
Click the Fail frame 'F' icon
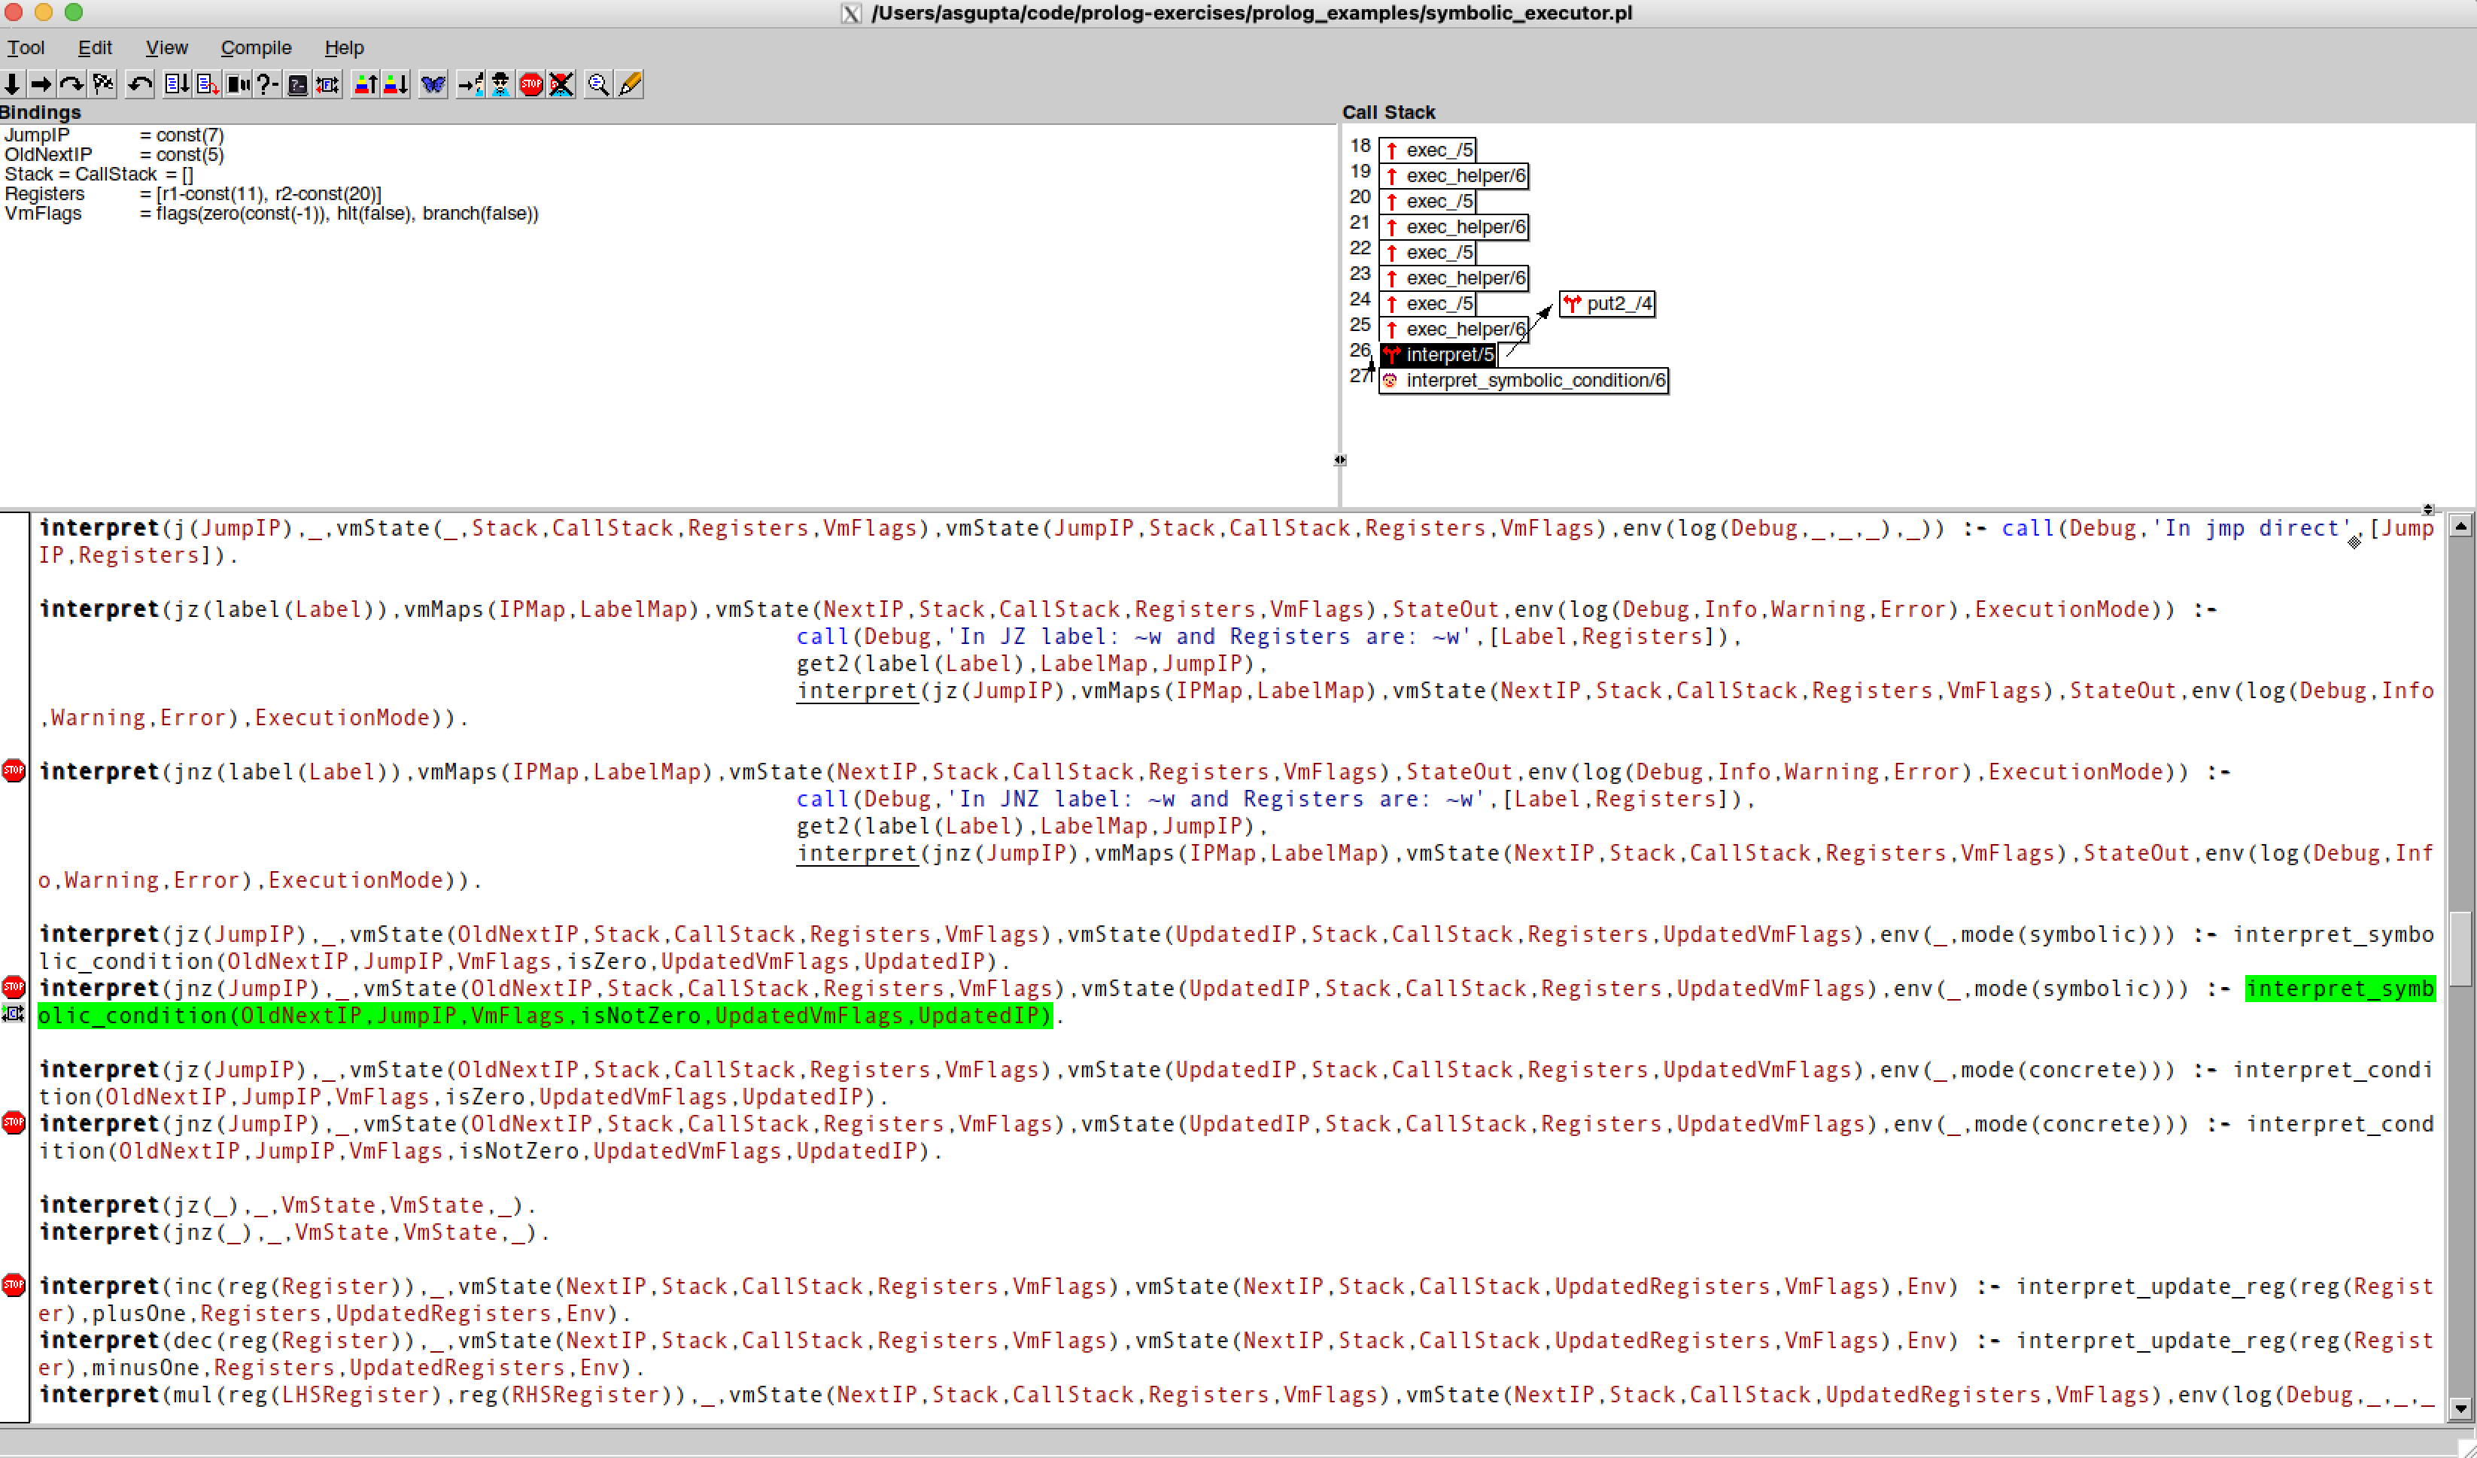coord(328,84)
